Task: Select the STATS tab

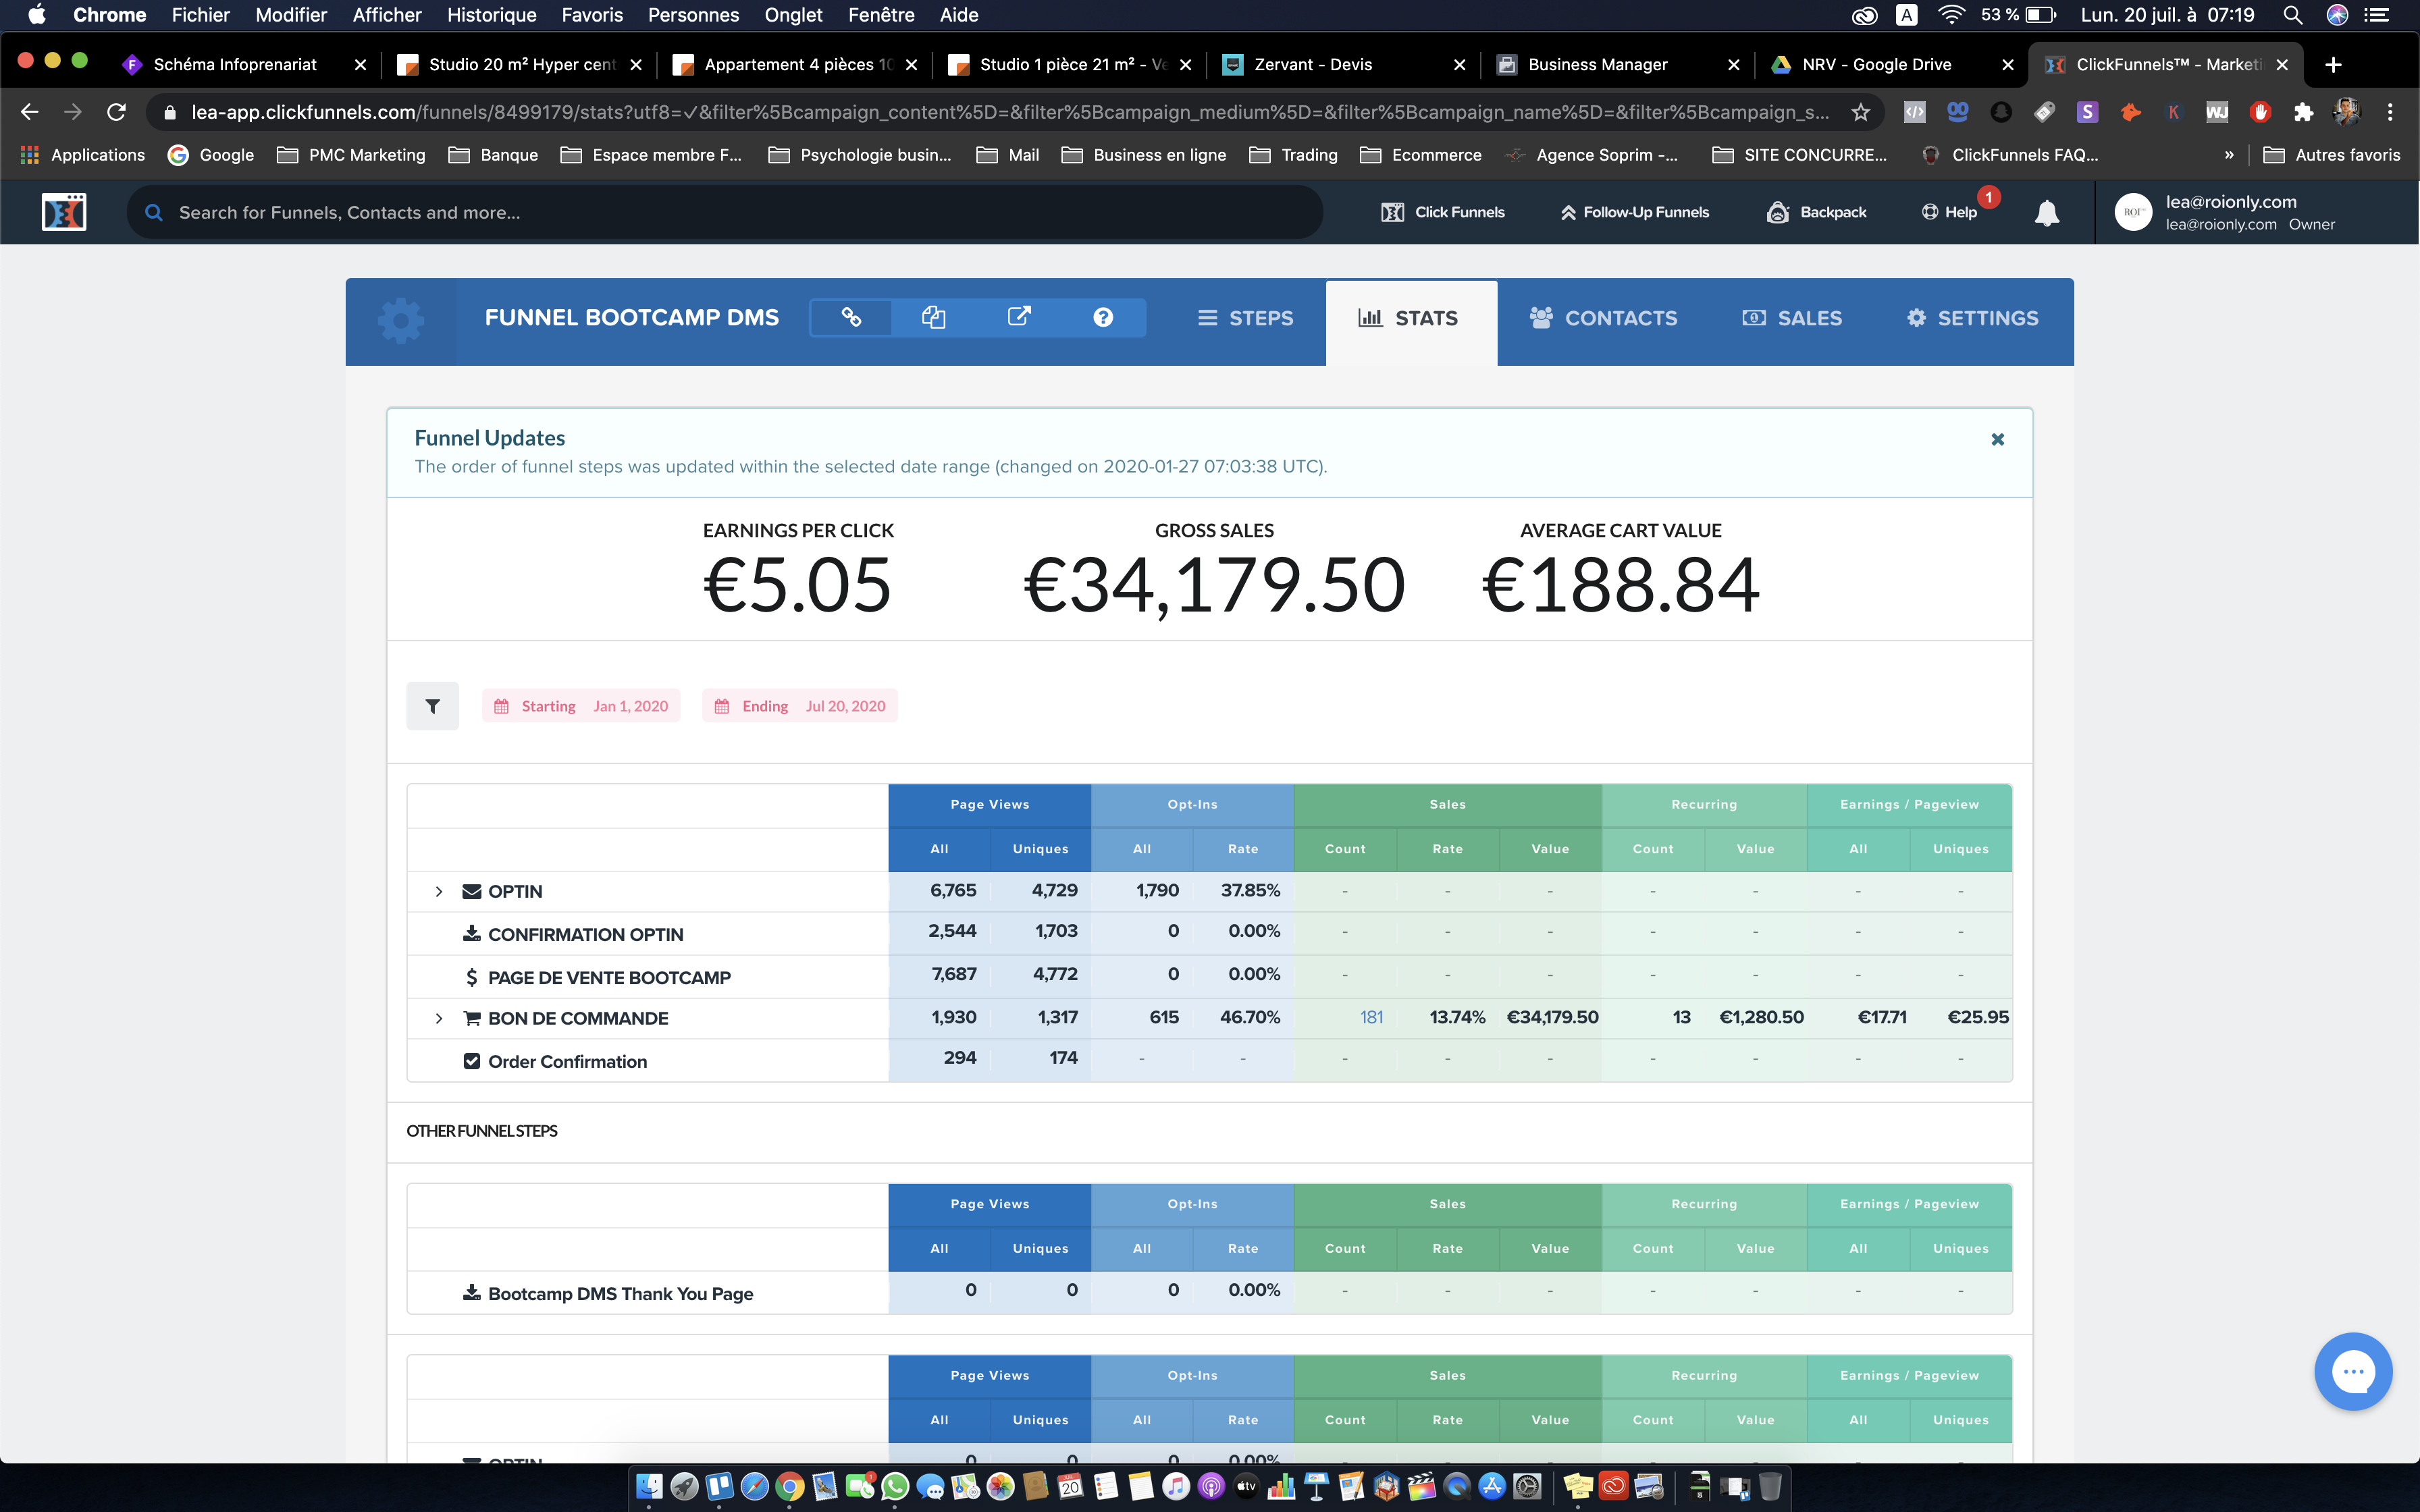Action: pyautogui.click(x=1410, y=323)
